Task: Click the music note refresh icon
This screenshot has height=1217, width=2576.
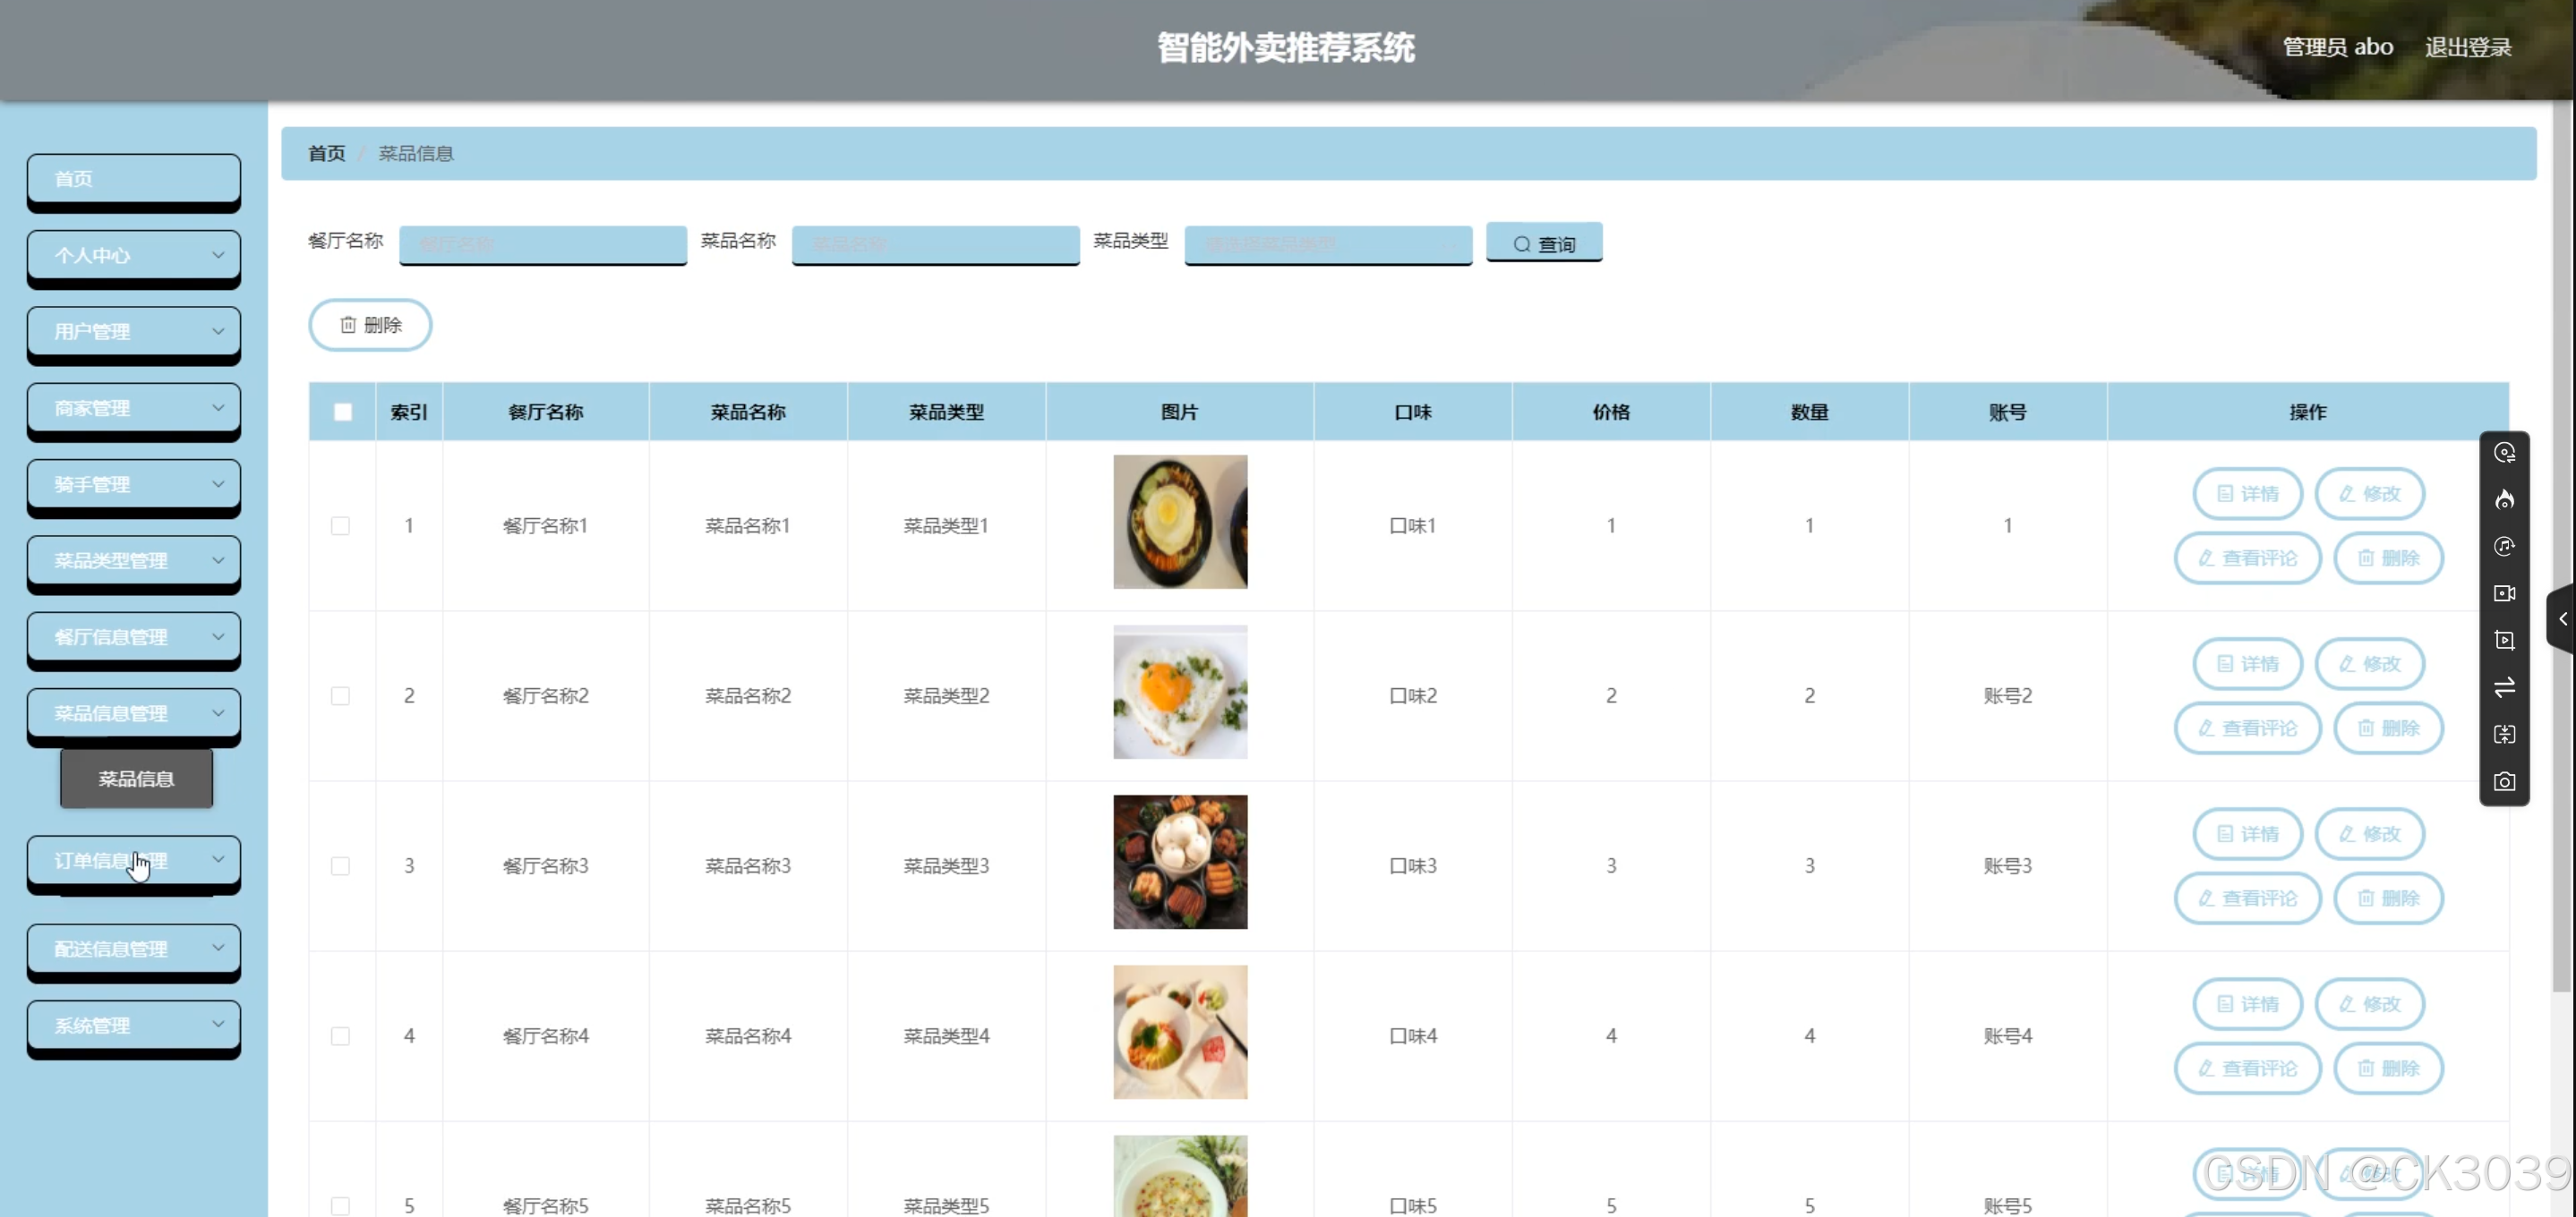Action: (2504, 547)
